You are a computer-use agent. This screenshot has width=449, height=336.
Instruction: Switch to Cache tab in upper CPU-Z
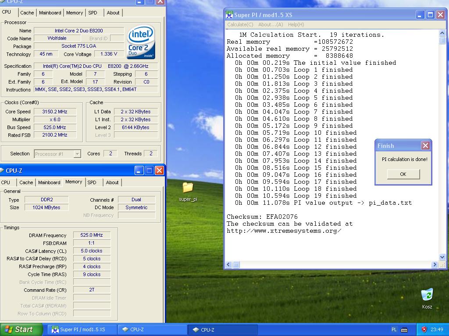pyautogui.click(x=27, y=13)
